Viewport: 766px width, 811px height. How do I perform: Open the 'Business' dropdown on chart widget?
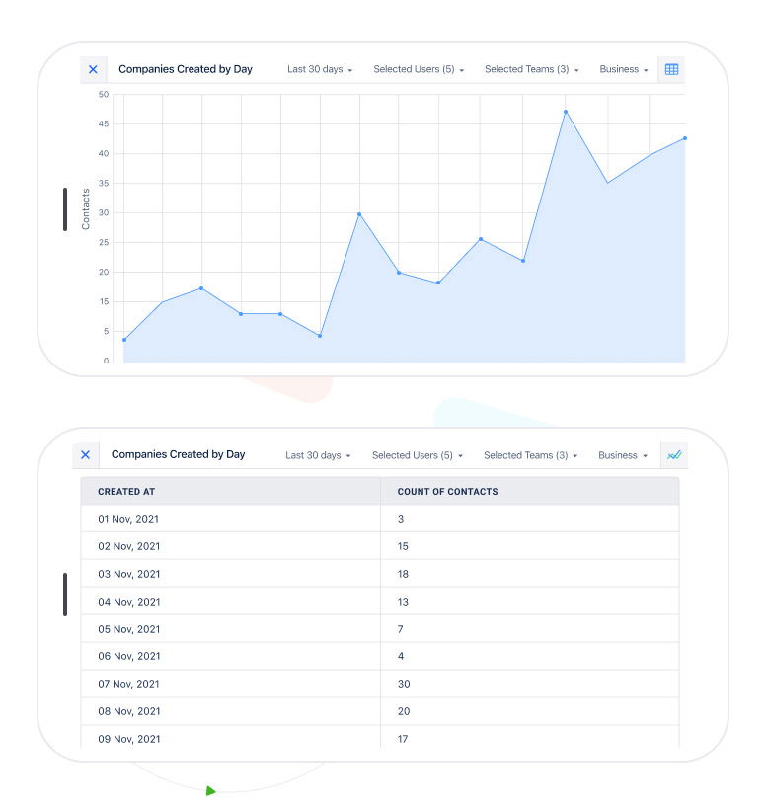(622, 69)
